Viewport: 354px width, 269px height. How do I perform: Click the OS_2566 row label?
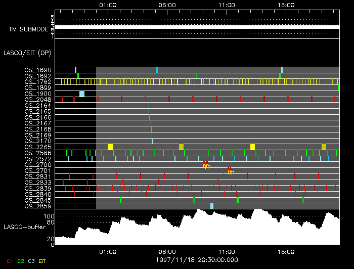(x=38, y=153)
